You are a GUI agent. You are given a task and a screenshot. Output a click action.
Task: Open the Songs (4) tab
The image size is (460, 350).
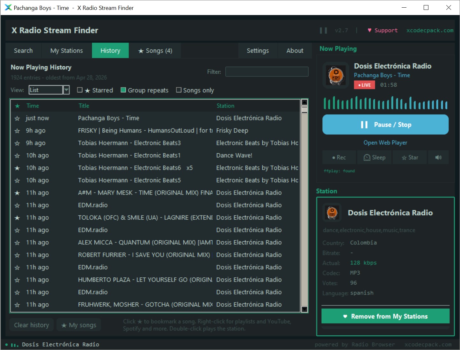coord(155,51)
